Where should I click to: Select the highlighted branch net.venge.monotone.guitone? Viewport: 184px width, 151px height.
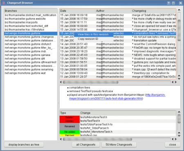(x=31, y=33)
